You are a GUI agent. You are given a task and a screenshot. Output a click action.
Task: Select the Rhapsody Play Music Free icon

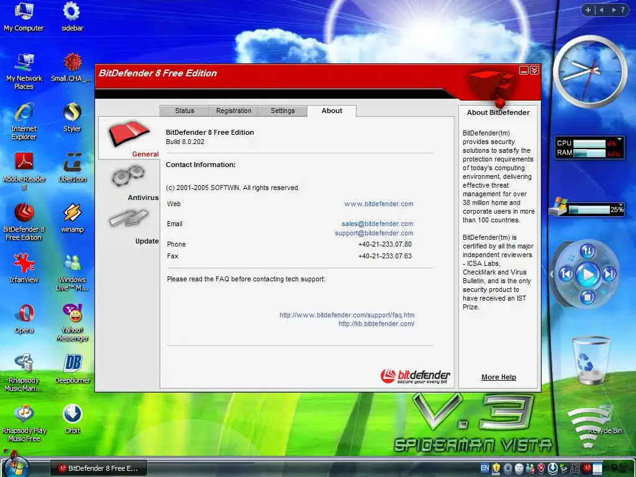tap(24, 423)
